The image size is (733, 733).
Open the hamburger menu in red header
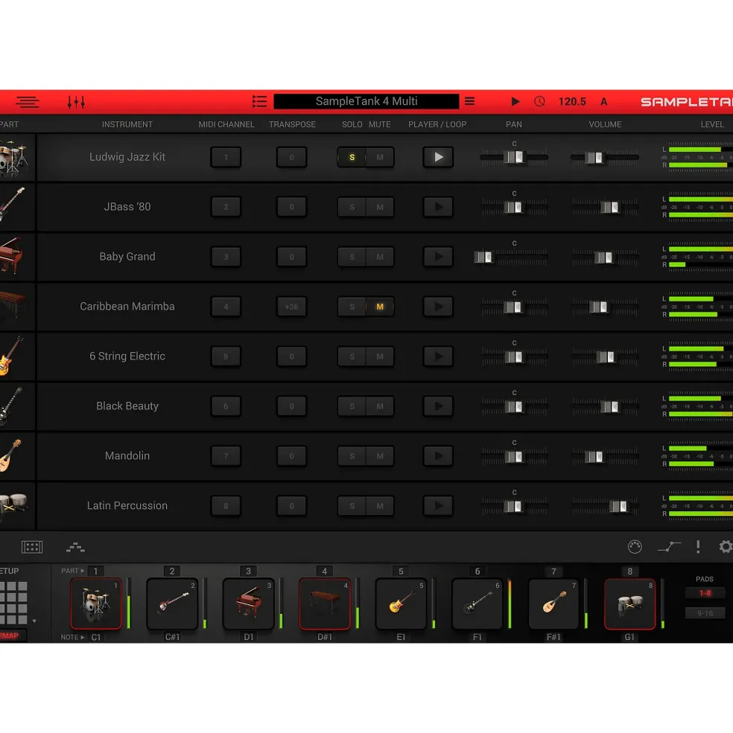(x=27, y=101)
